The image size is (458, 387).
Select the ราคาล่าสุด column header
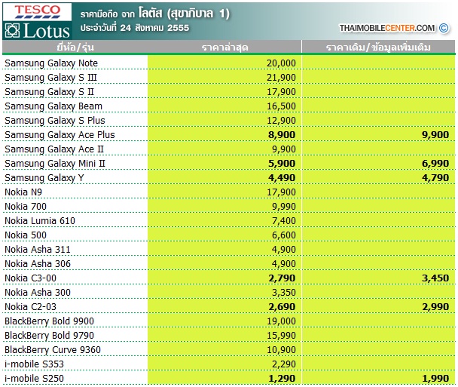coord(224,47)
